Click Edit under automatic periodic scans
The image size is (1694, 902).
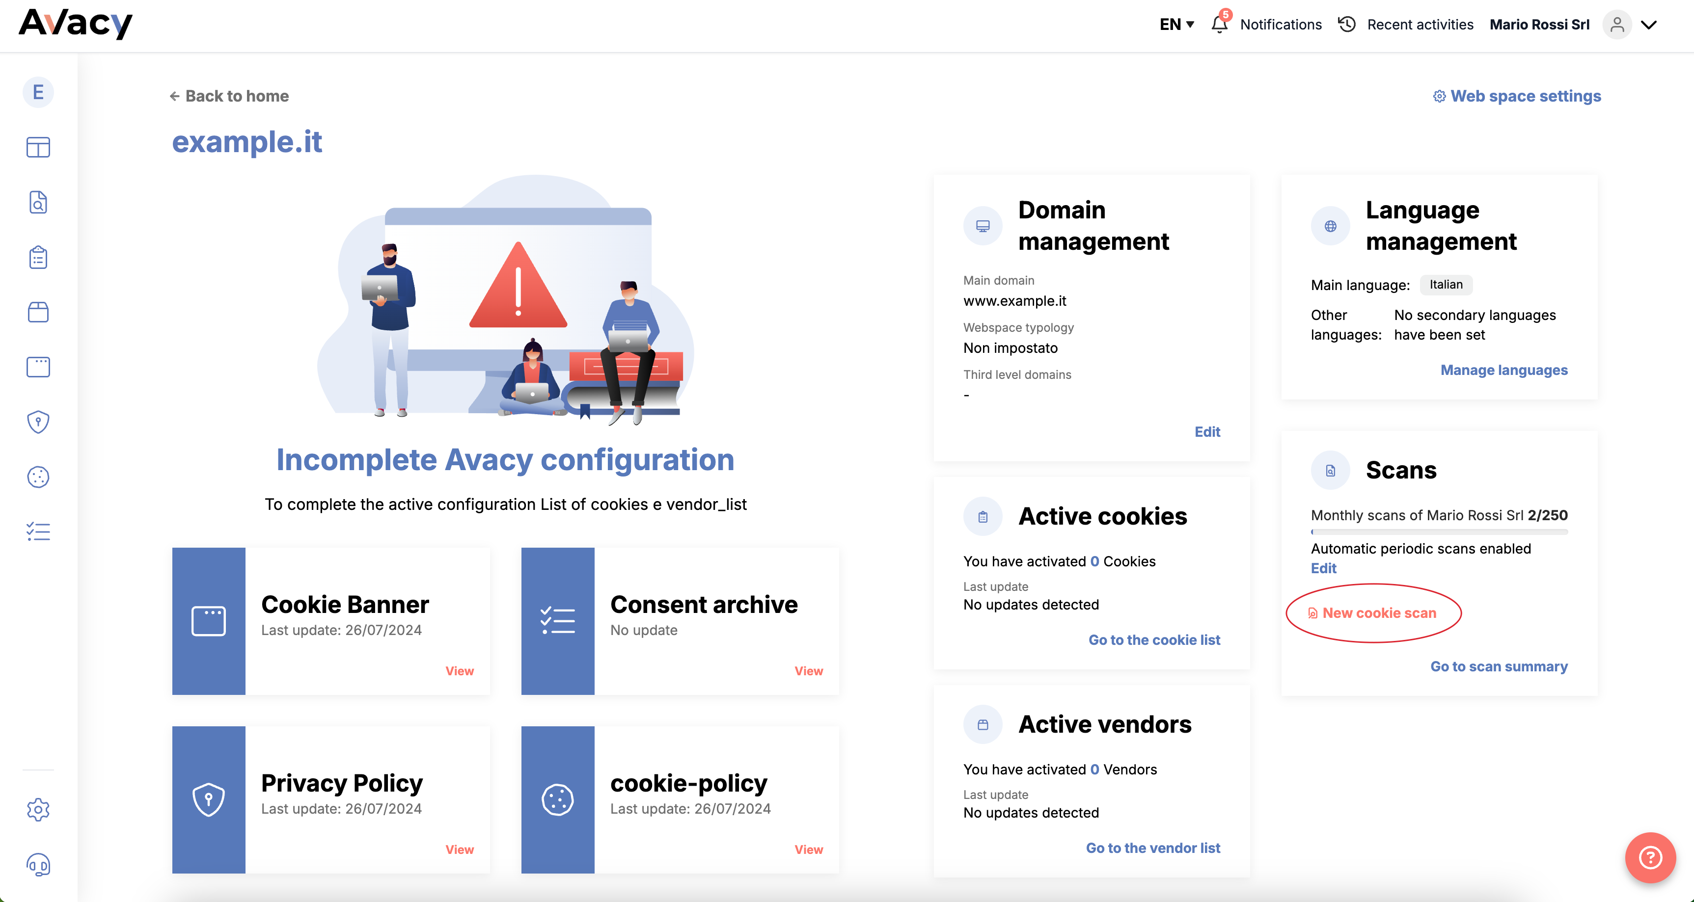click(x=1324, y=568)
